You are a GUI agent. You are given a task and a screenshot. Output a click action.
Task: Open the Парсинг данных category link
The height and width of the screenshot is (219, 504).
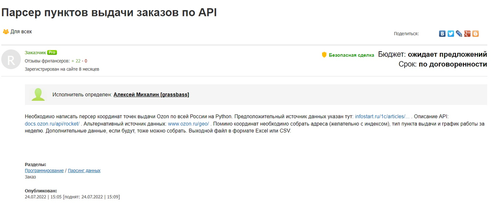[84, 171]
